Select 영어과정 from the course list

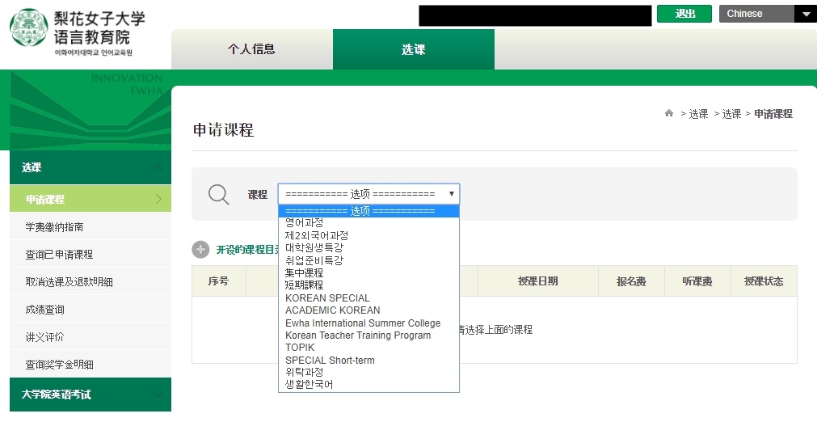click(x=368, y=223)
